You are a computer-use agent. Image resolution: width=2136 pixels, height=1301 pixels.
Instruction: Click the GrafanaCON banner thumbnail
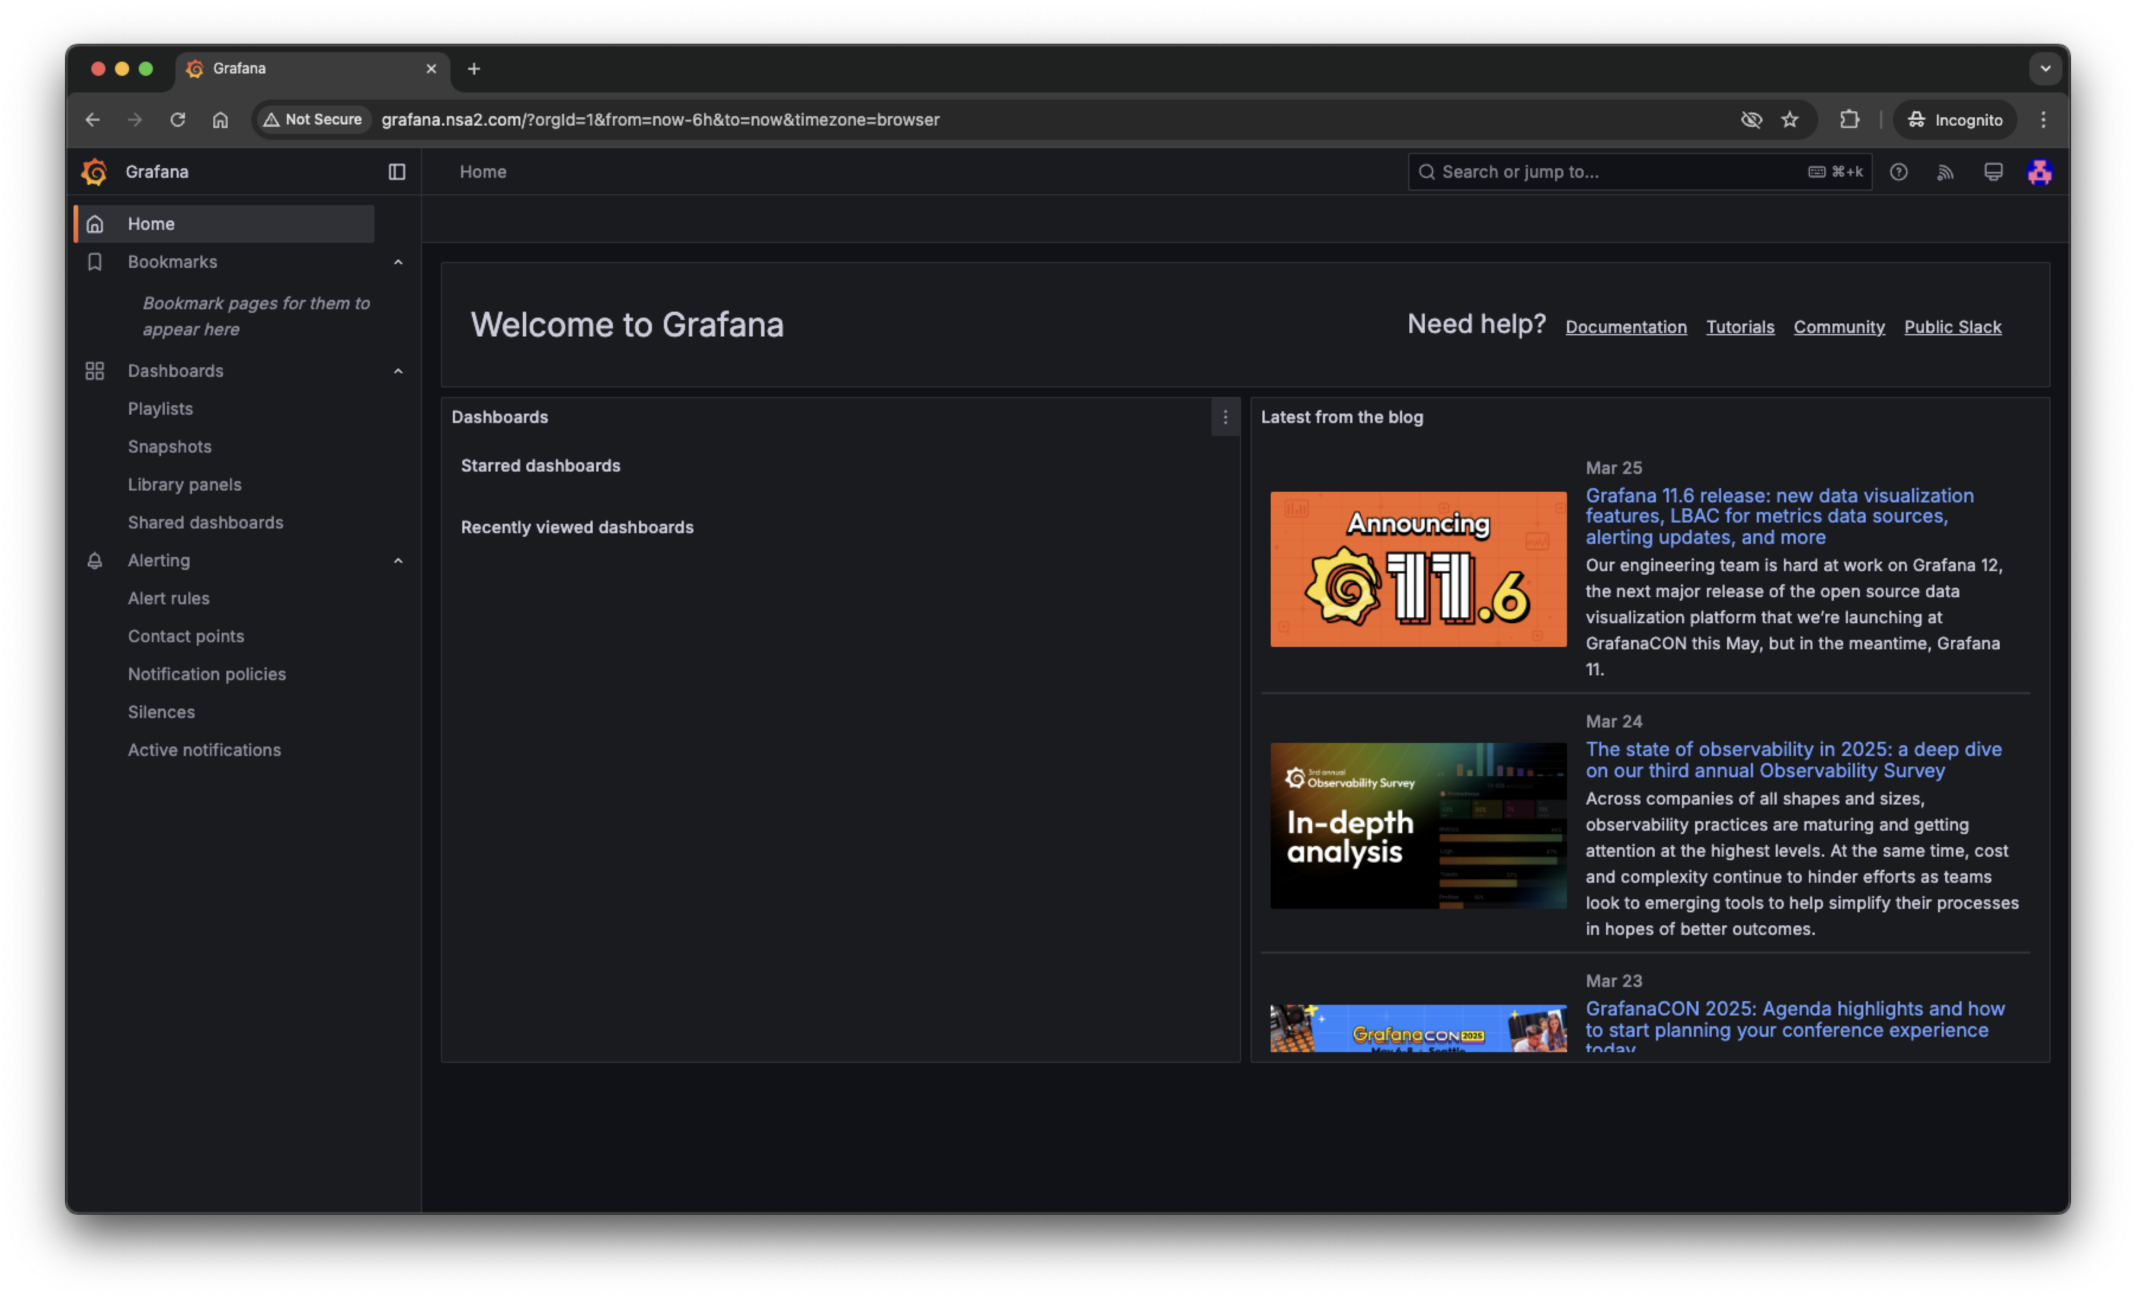[x=1418, y=1029]
